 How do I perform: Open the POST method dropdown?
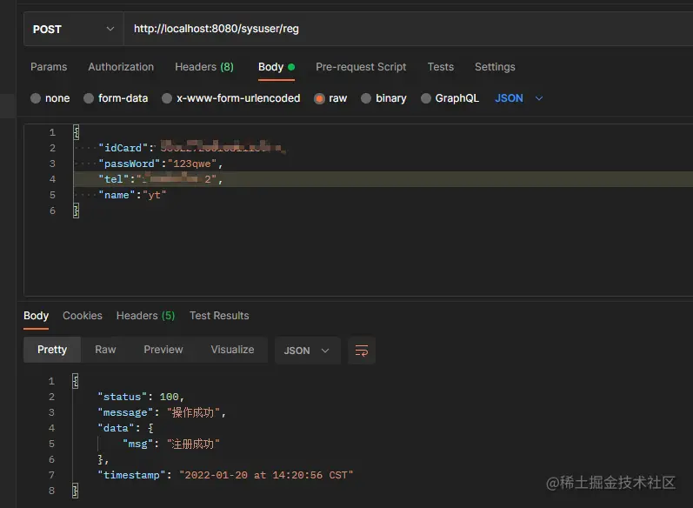pos(73,30)
